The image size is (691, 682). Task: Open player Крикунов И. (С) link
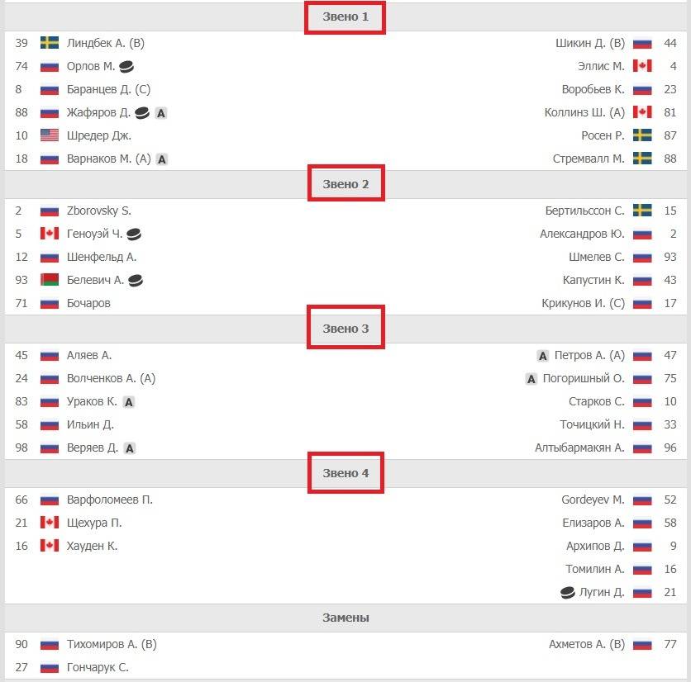pos(584,303)
